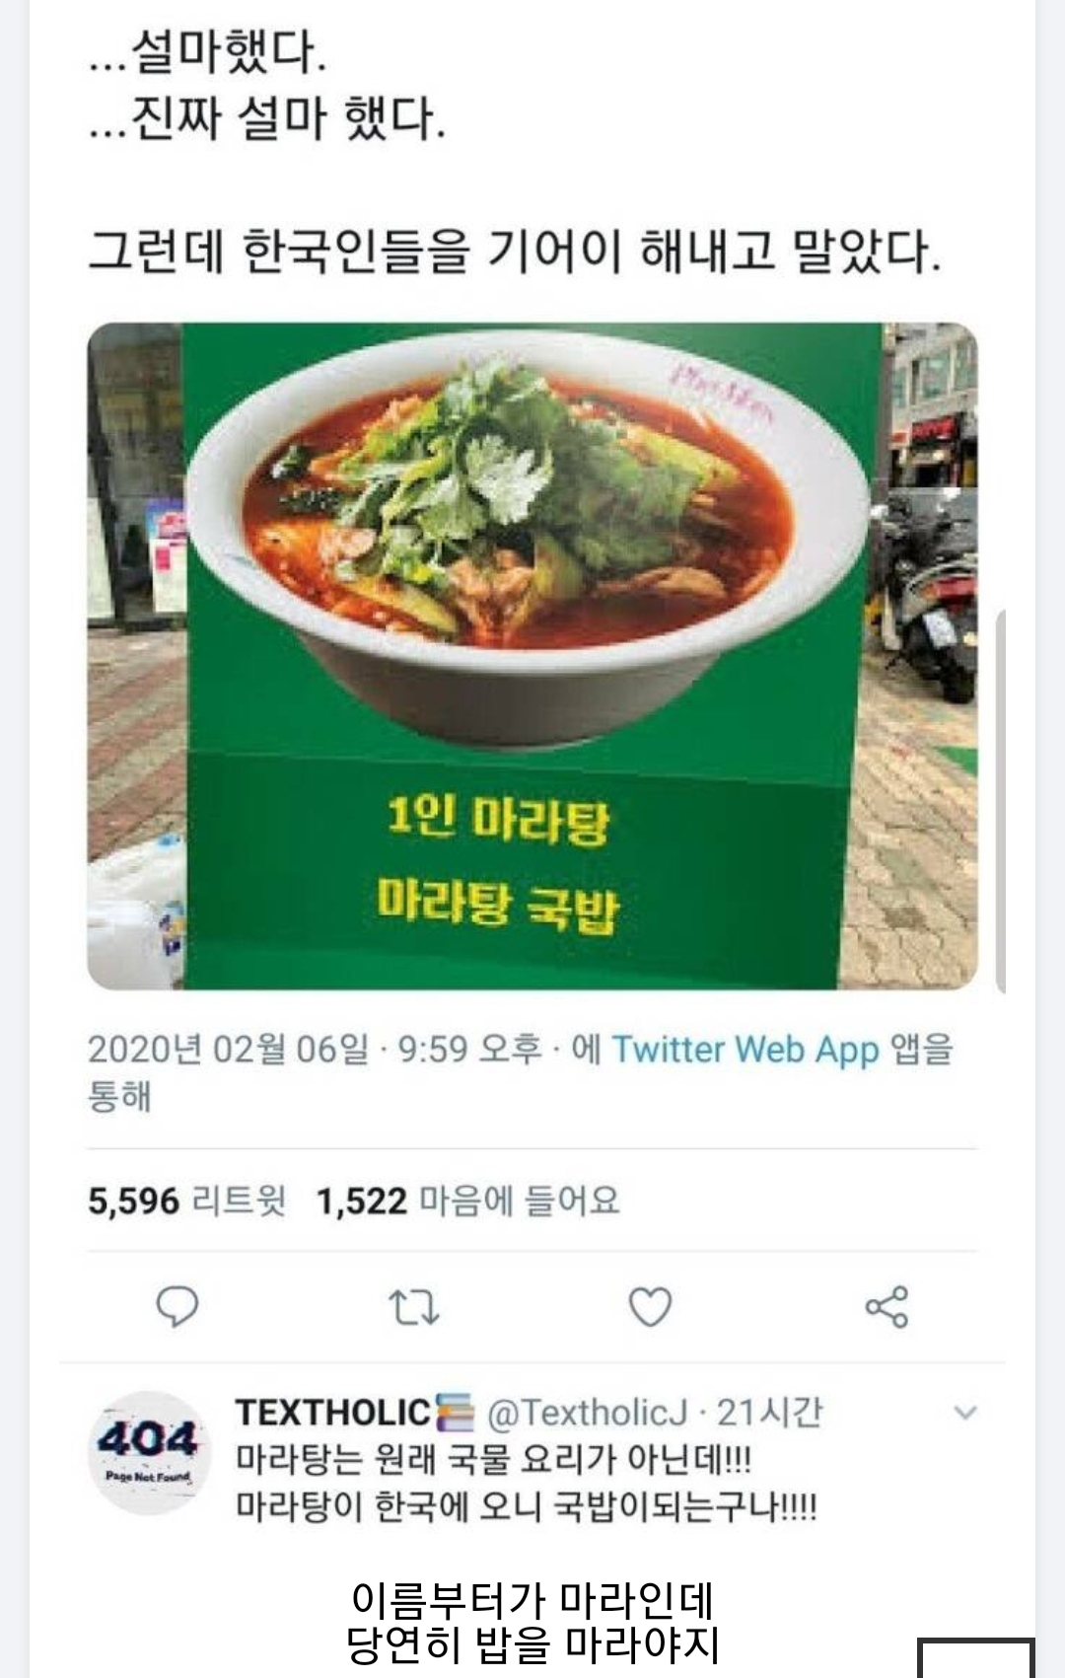This screenshot has height=1678, width=1065.
Task: Click the caption 이름부터가 마라인데
Action: click(532, 1599)
